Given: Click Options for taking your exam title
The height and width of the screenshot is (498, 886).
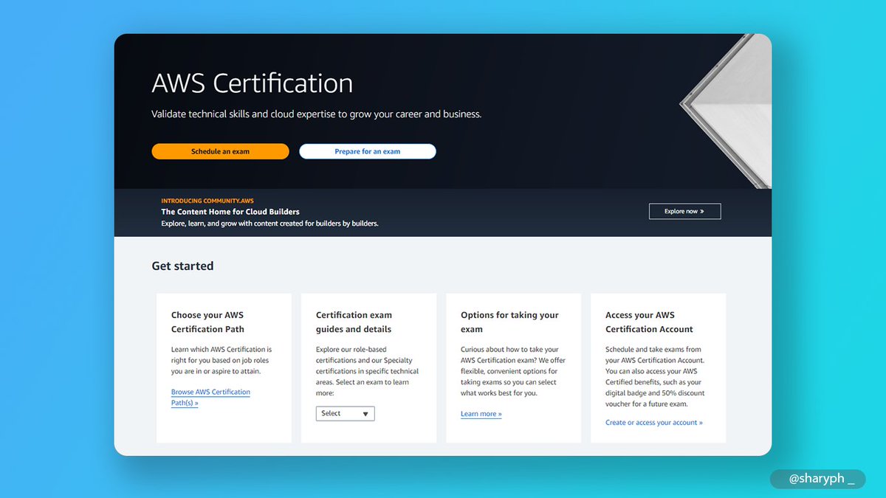Looking at the screenshot, I should pyautogui.click(x=509, y=322).
